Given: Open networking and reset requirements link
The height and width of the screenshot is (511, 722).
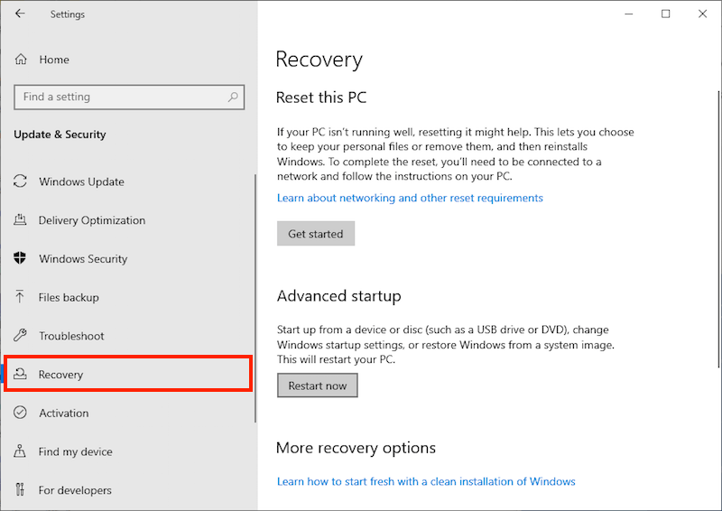Looking at the screenshot, I should coord(410,198).
